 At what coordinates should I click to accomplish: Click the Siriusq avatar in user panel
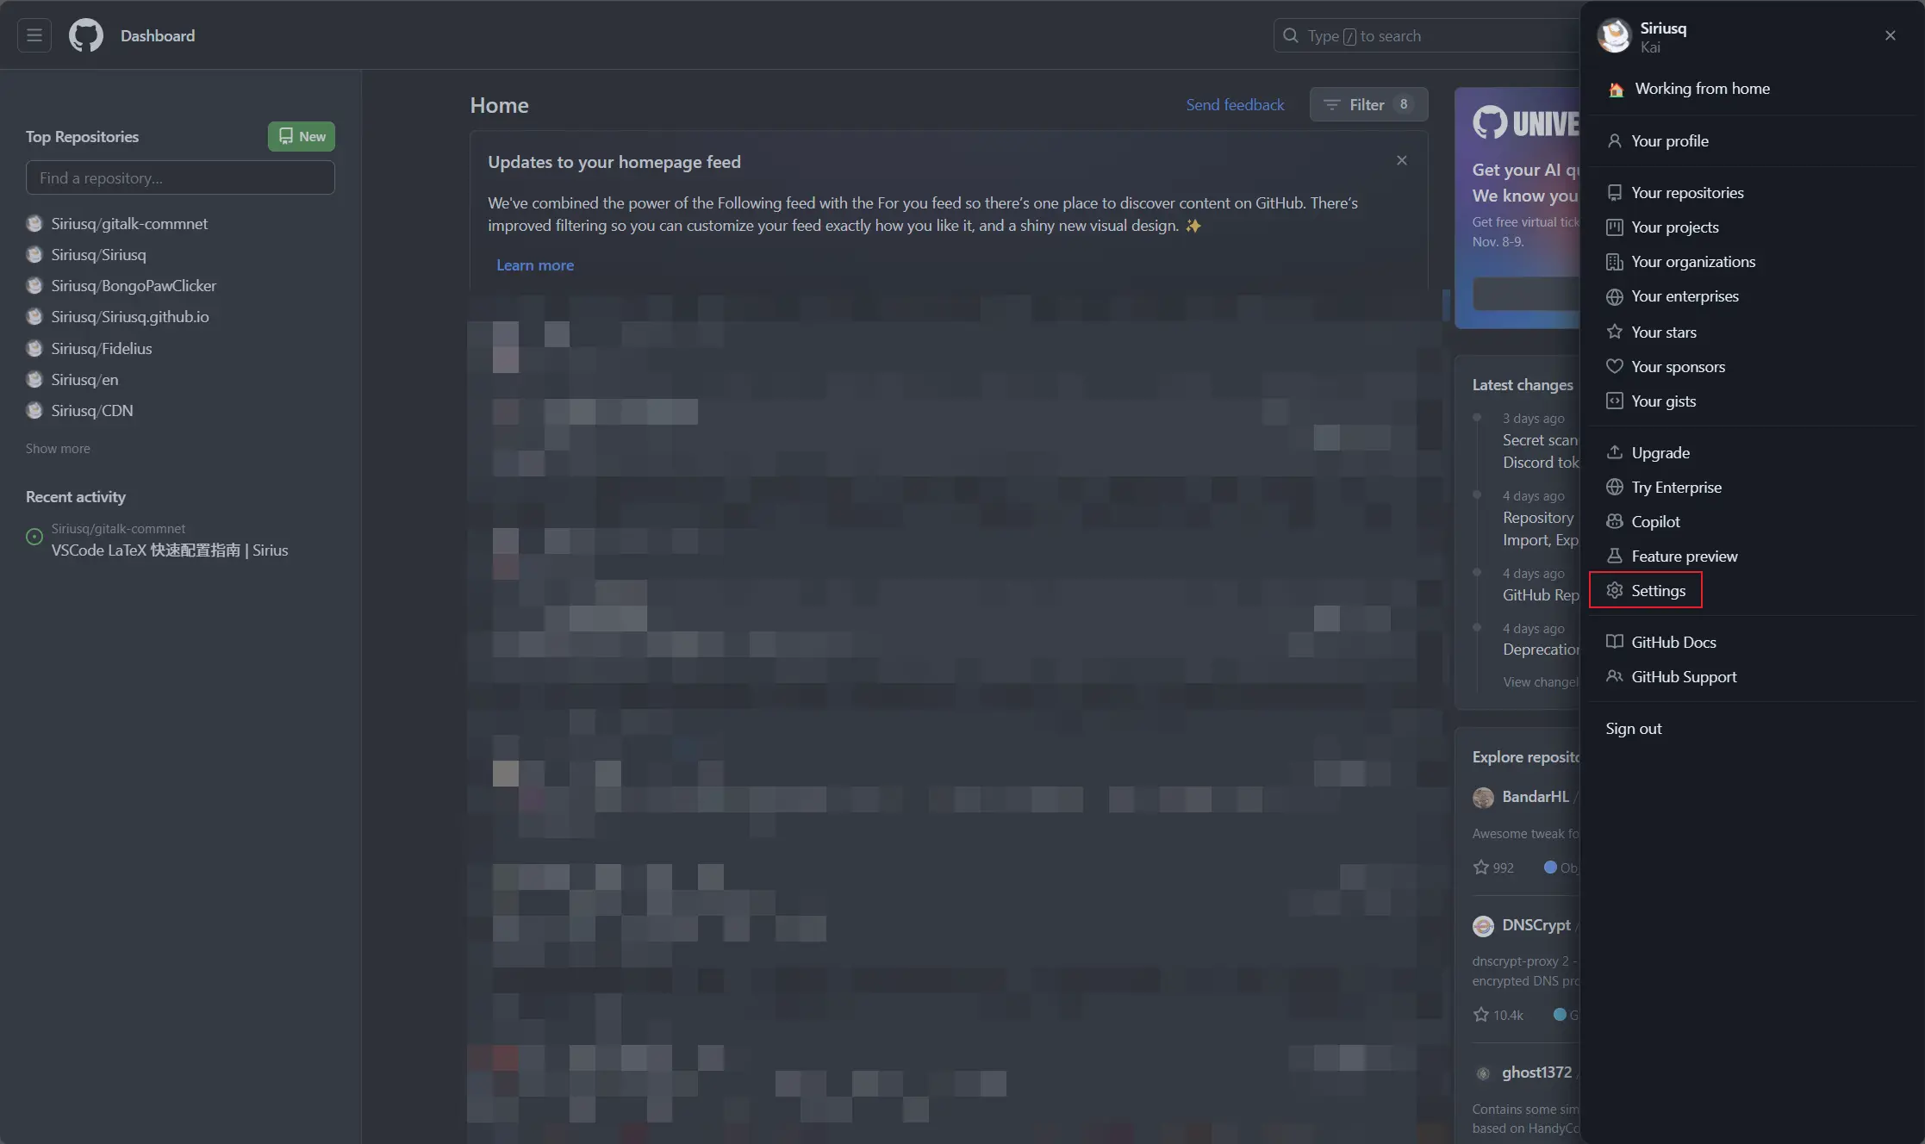1614,36
